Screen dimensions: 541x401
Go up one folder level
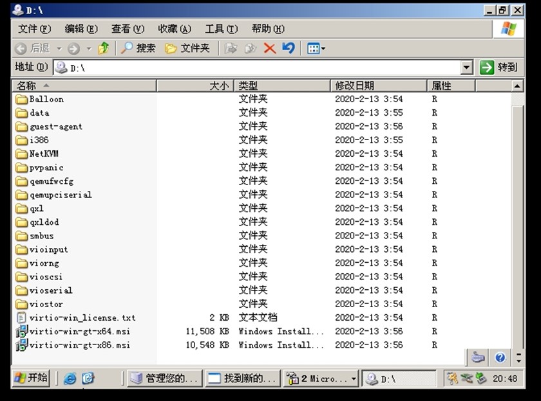click(x=104, y=48)
